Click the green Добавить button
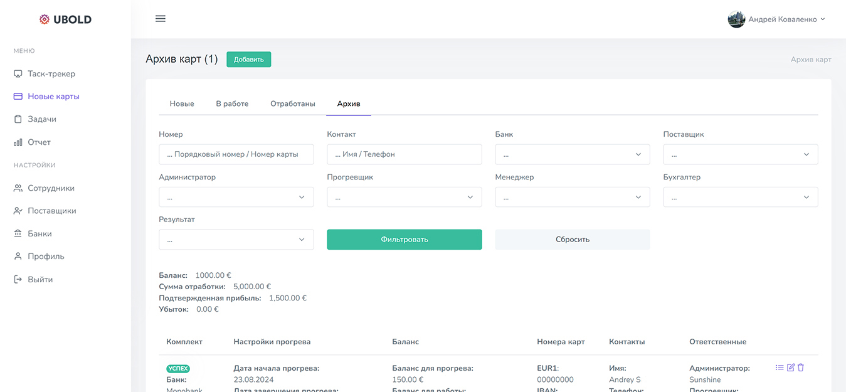The height and width of the screenshot is (392, 846). coord(248,60)
